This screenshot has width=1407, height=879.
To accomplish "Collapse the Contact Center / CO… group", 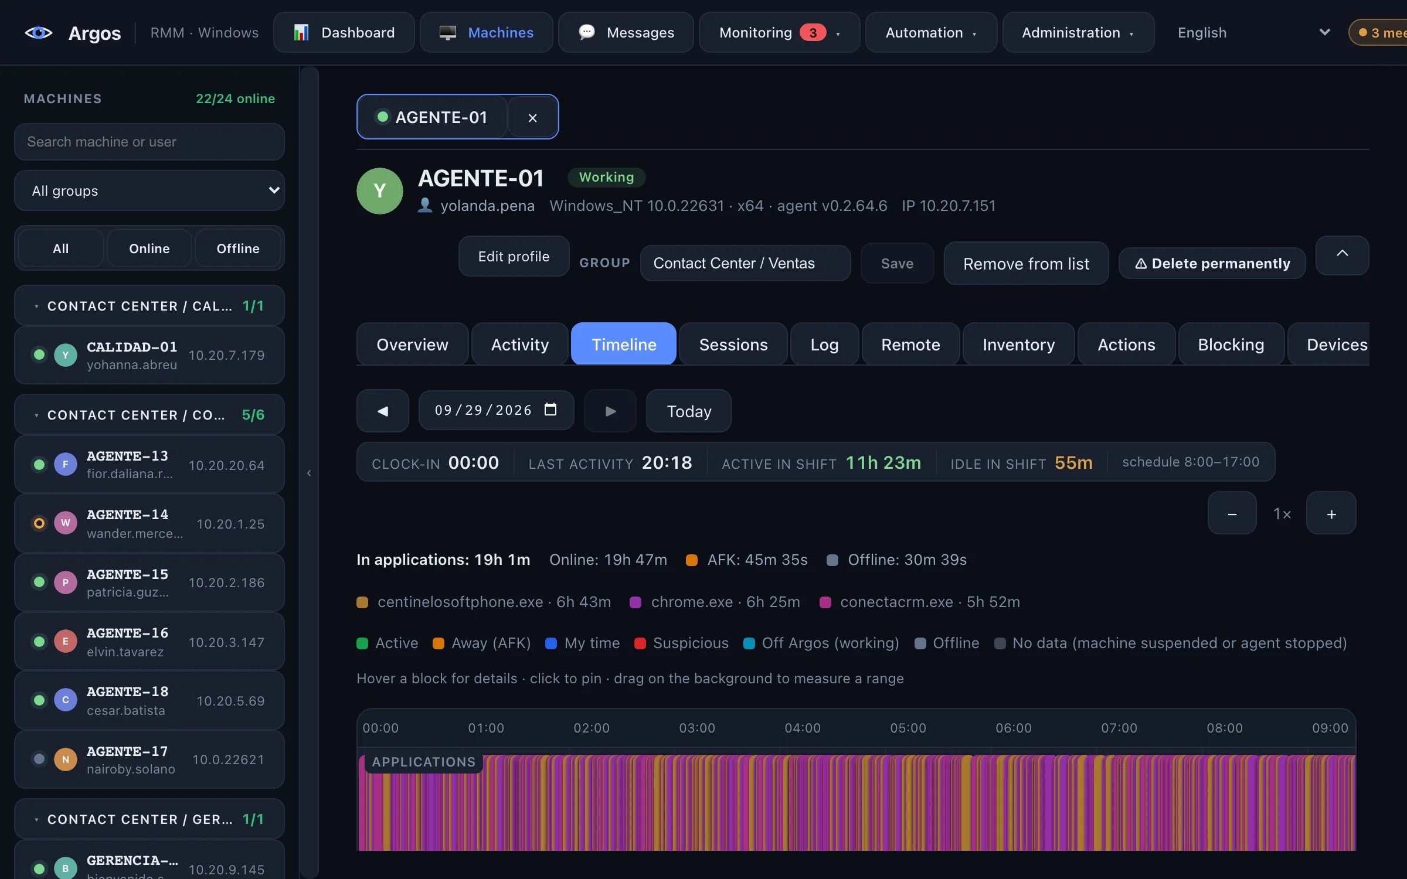I will [149, 415].
